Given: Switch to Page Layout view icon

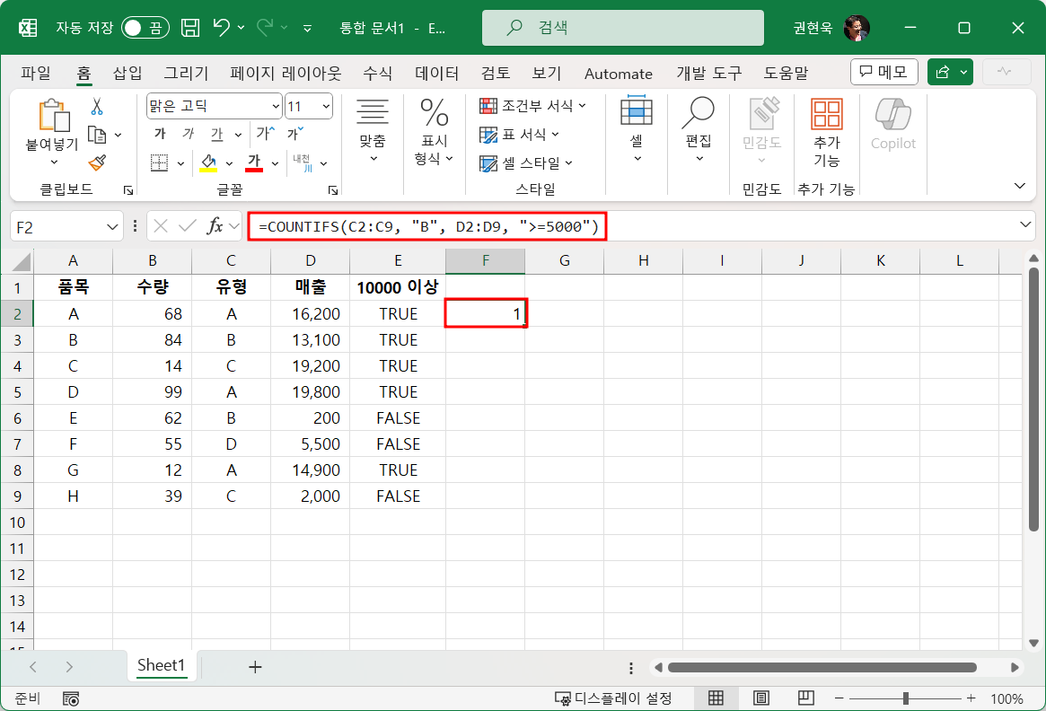Looking at the screenshot, I should coord(760,698).
